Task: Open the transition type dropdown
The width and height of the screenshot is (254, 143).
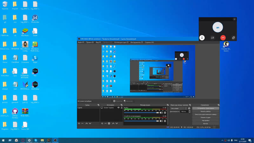Action: pyautogui.click(x=178, y=108)
